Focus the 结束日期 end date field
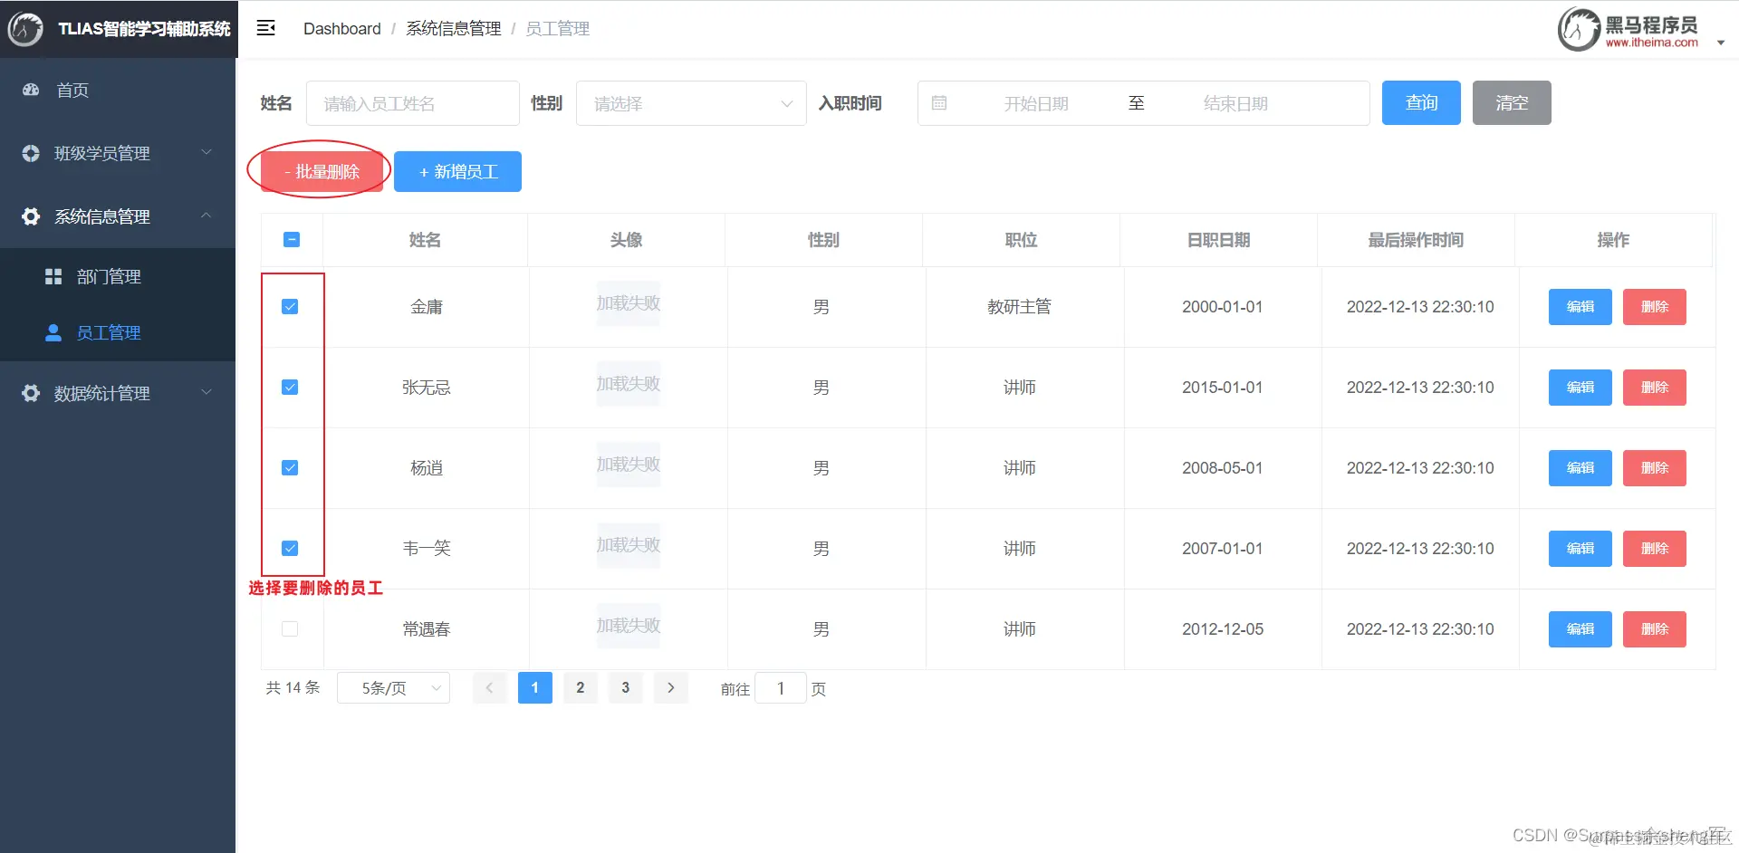The width and height of the screenshot is (1739, 853). [x=1235, y=103]
